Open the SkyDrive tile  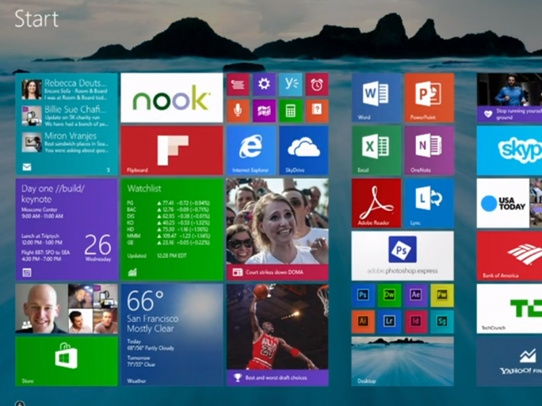304,150
